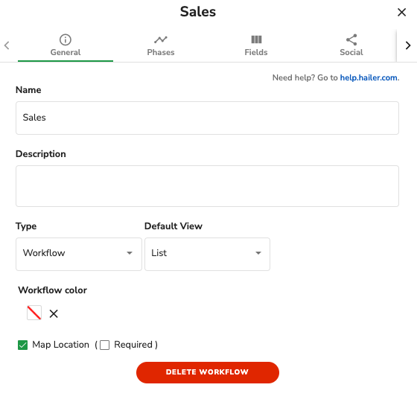Screen dimensions: 417x405
Task: Open the Default View dropdown showing List
Action: (x=207, y=254)
